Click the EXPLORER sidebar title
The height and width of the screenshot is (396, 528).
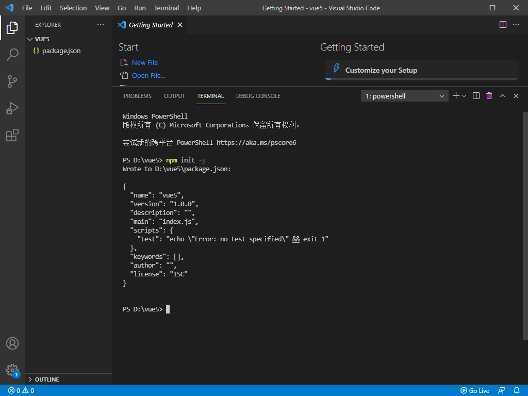pyautogui.click(x=48, y=25)
